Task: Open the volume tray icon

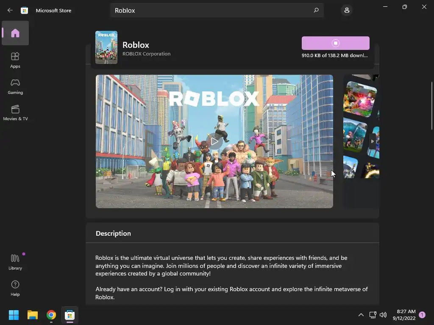Action: (x=383, y=315)
